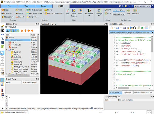Reload script with circular arrows icon

[x=135, y=28]
